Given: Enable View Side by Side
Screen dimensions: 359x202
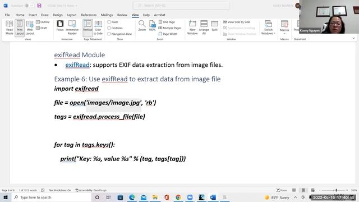Looking at the screenshot, I should (x=237, y=22).
